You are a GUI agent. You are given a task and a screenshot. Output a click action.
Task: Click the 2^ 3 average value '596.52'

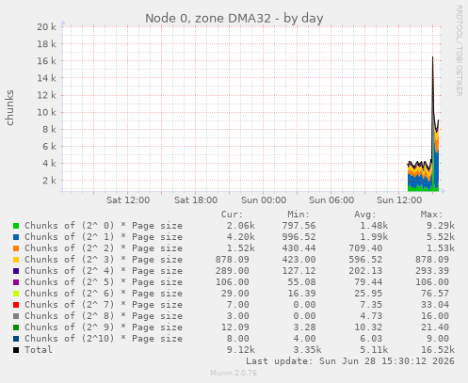tap(365, 260)
